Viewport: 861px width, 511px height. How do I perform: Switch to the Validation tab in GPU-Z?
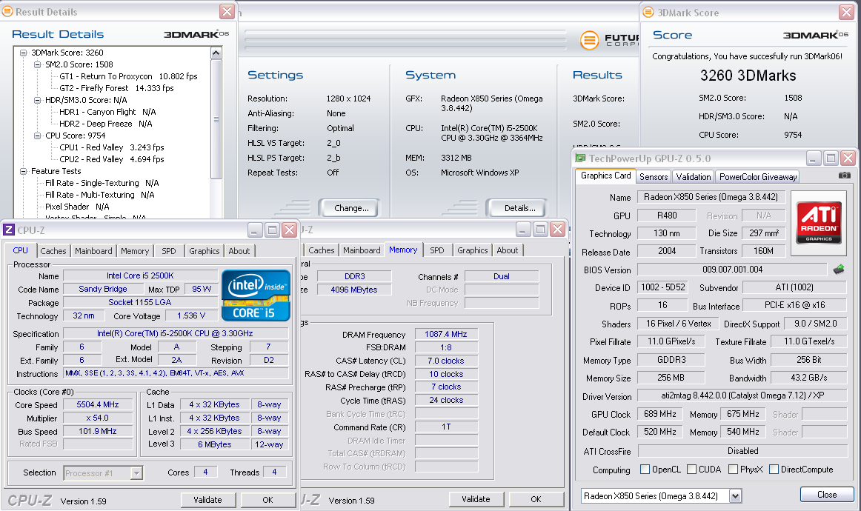693,177
